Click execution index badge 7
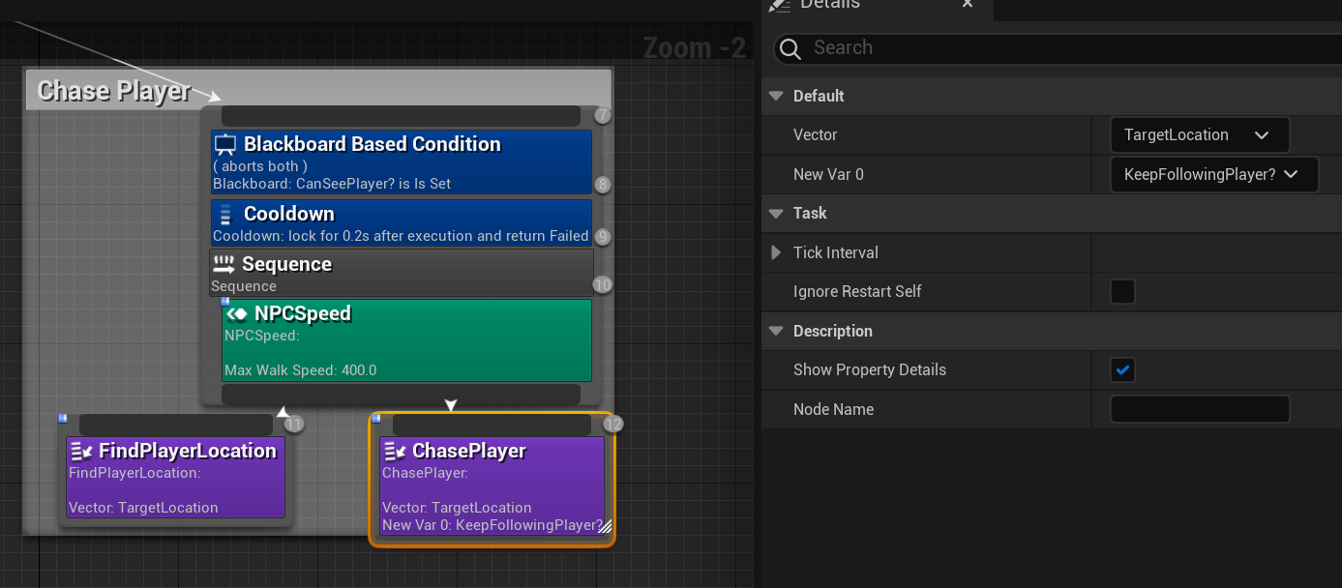This screenshot has height=588, width=1342. [x=603, y=116]
